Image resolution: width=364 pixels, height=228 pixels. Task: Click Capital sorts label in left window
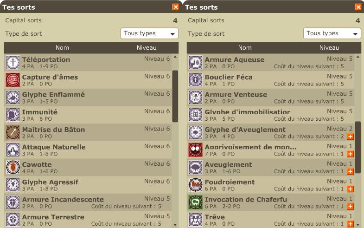[x=24, y=20]
